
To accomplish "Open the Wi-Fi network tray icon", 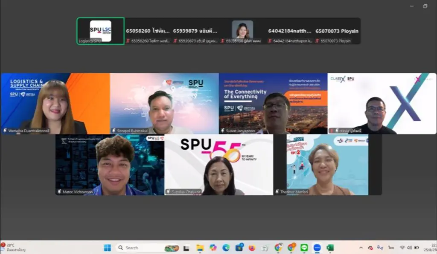I will [x=402, y=248].
